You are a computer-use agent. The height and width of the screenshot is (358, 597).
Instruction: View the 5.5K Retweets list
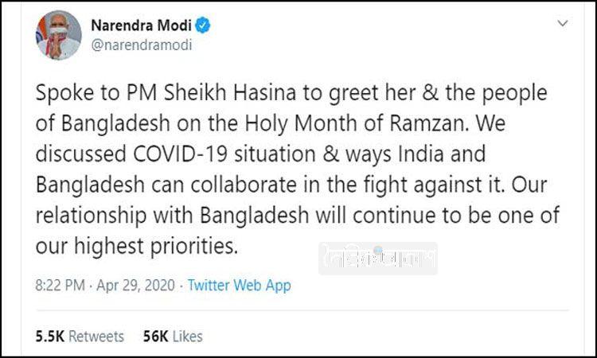tap(80, 337)
